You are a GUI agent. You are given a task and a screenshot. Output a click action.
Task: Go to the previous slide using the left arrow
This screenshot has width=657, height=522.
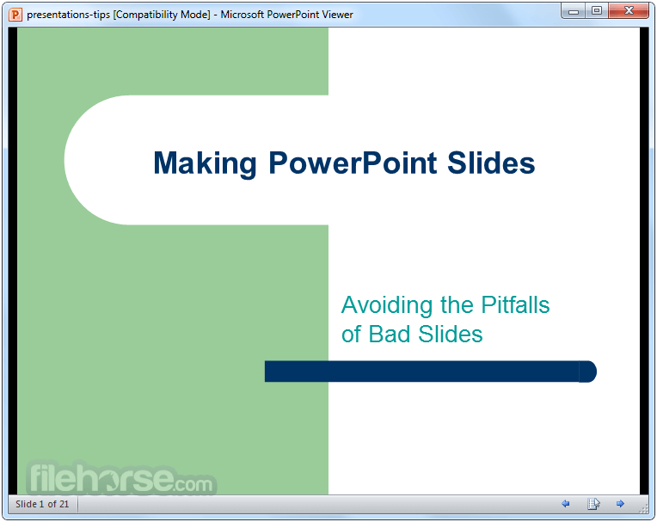click(x=565, y=504)
